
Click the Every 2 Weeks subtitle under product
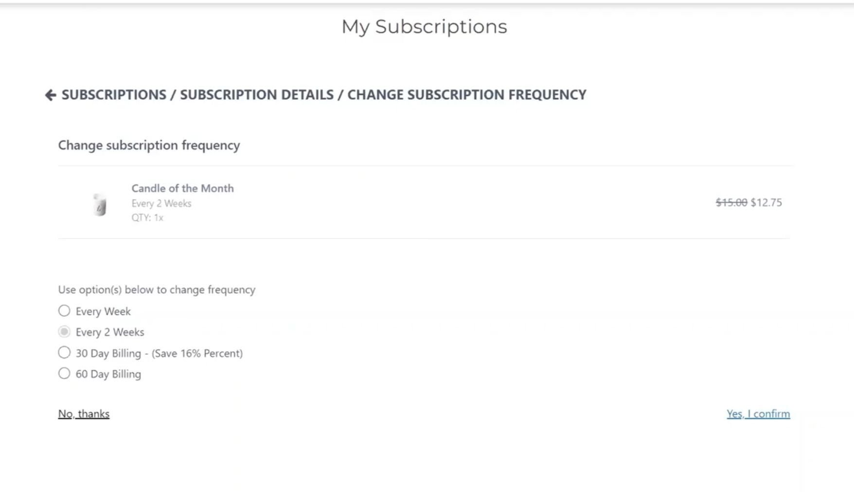161,203
